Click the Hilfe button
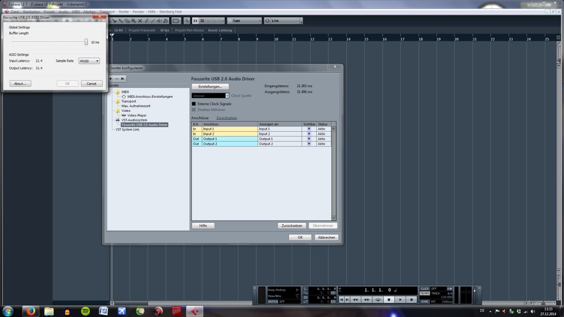This screenshot has height=317, width=564. pyautogui.click(x=203, y=225)
